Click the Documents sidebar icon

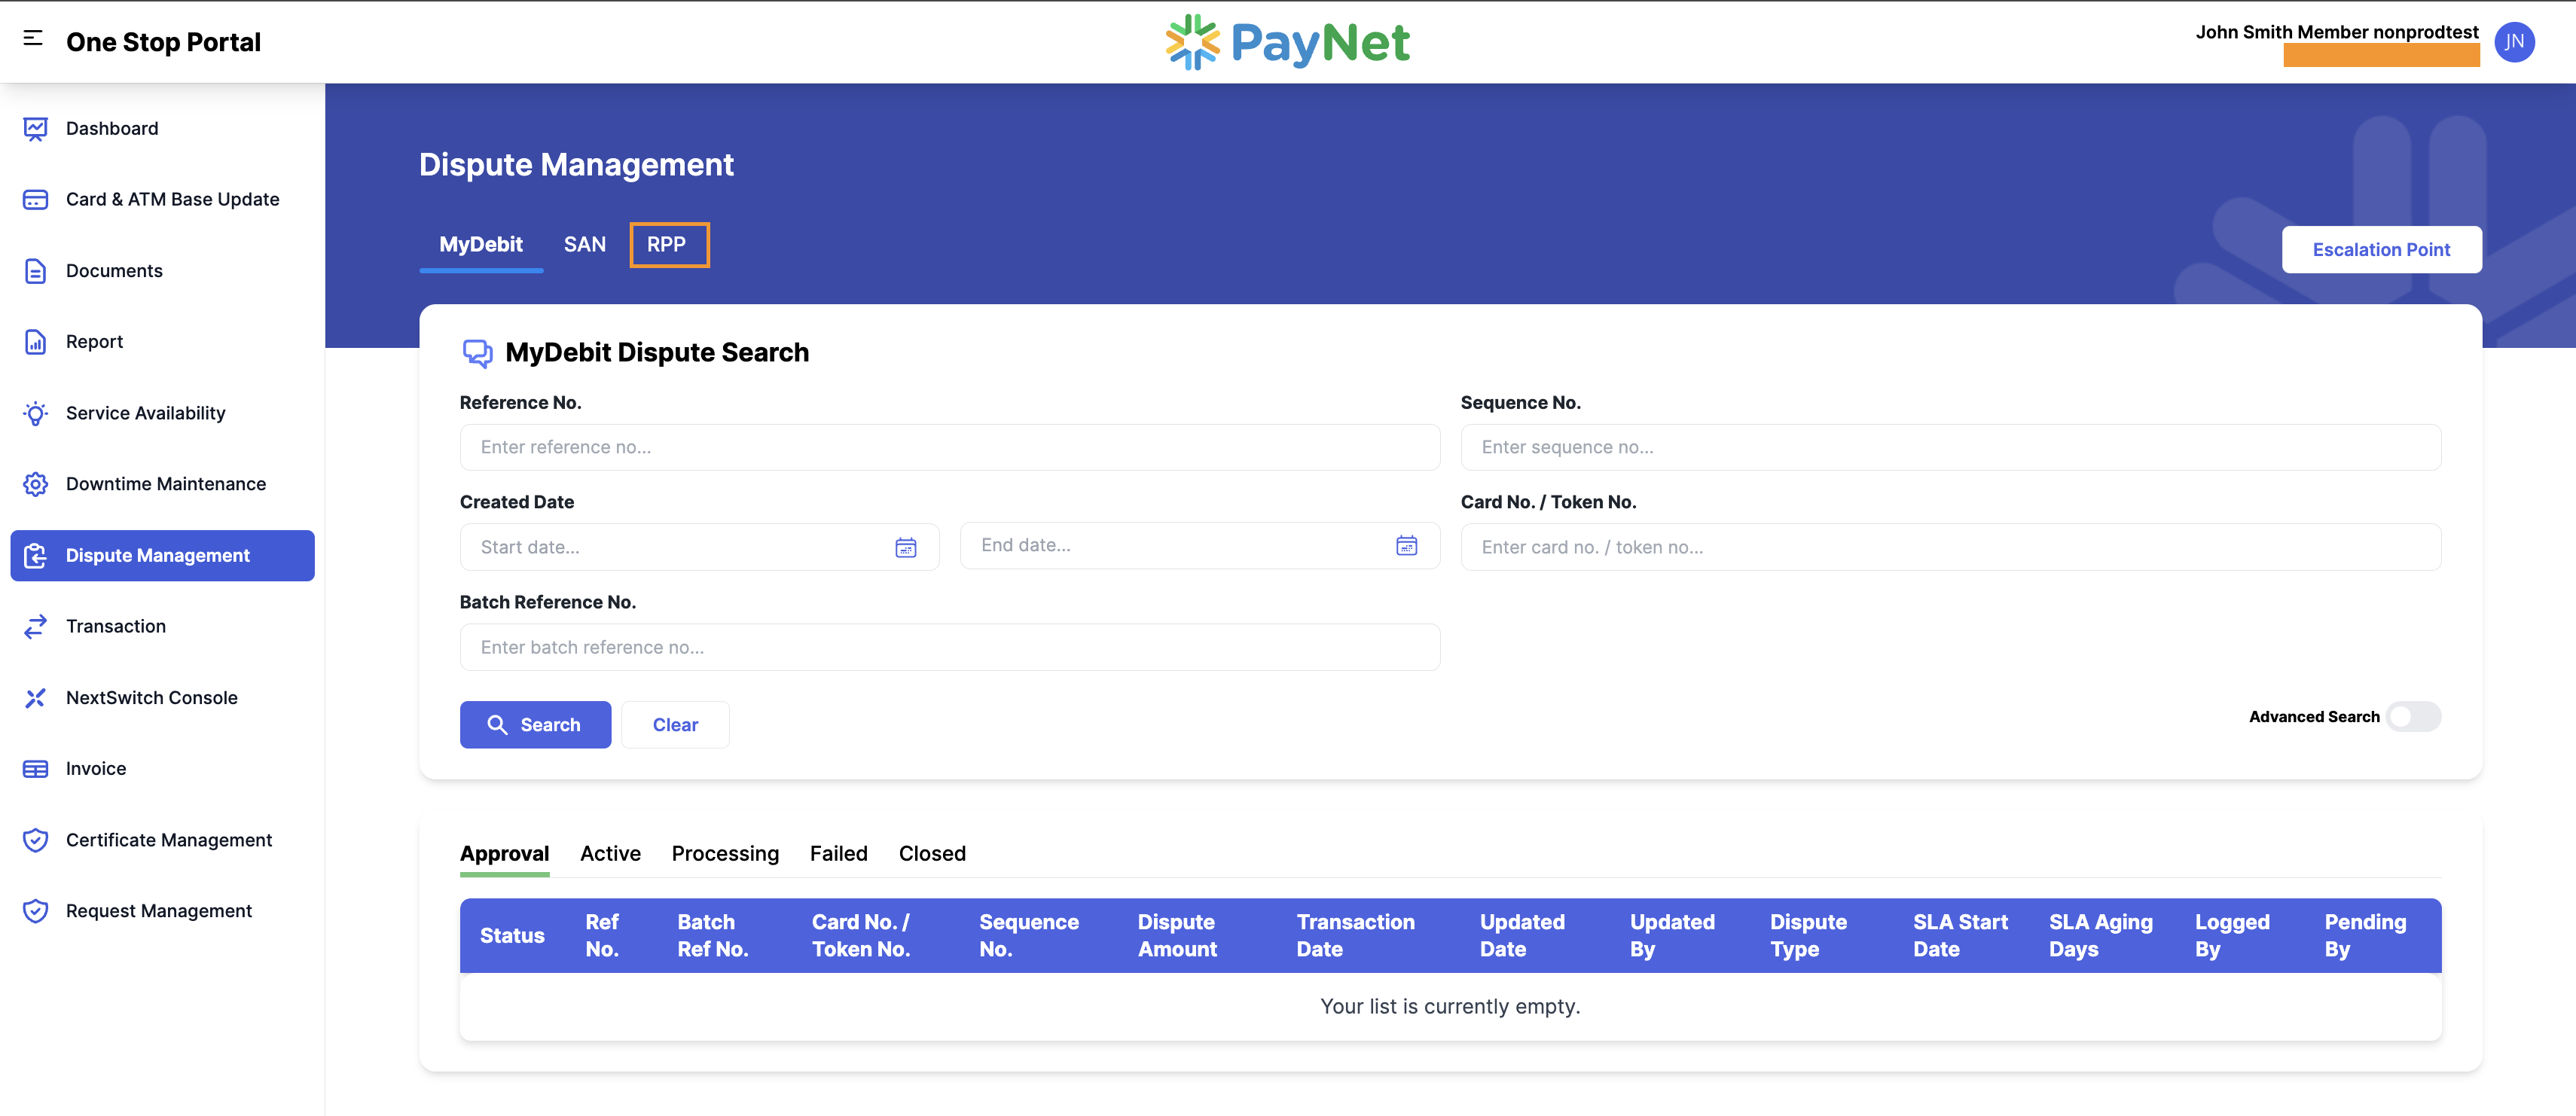[35, 271]
